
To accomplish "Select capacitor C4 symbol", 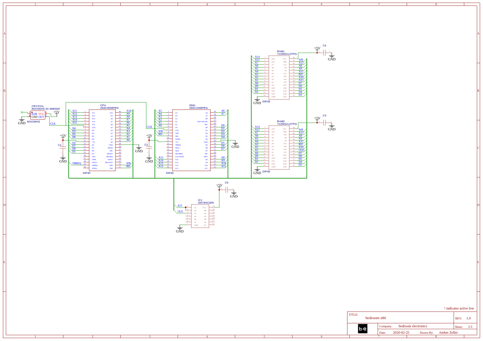I will [x=325, y=53].
